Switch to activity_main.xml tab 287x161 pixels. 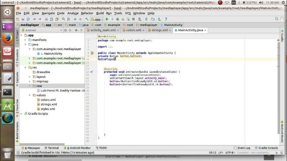[103, 30]
